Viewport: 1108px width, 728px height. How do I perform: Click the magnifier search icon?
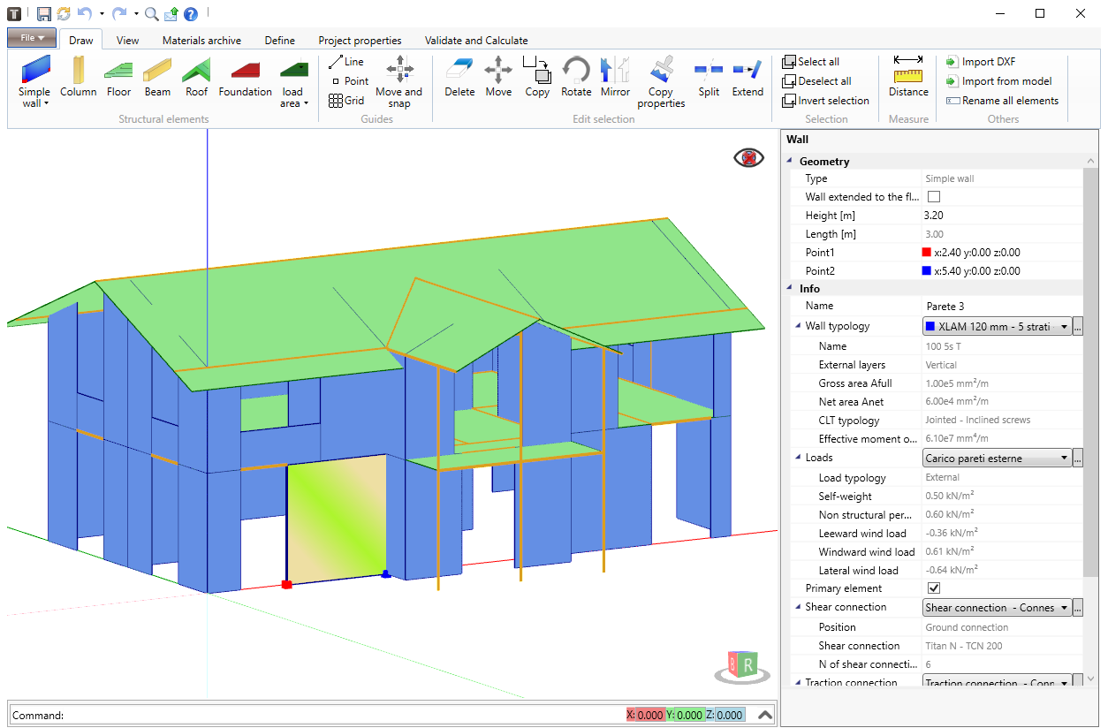coord(151,13)
